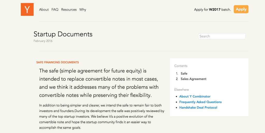Jump to Sales Agreement in Contents

194,79
